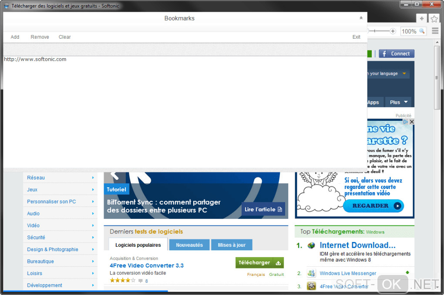444x295 pixels.
Task: Click the Acquisition & Conversion category text
Action: click(134, 258)
